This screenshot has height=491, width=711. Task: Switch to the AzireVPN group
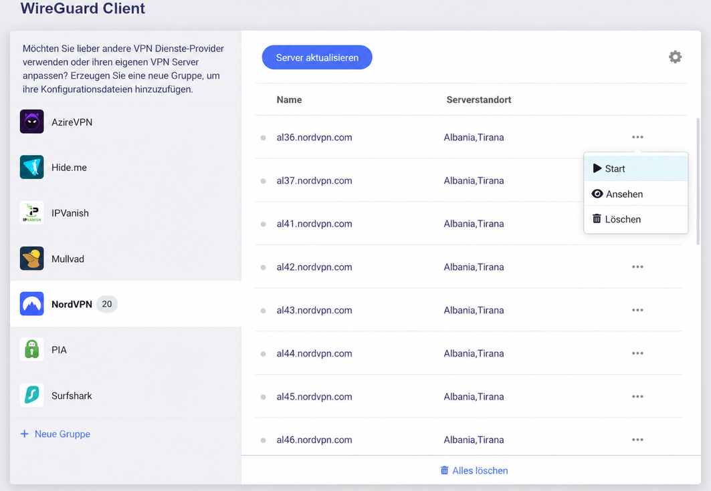(x=125, y=122)
